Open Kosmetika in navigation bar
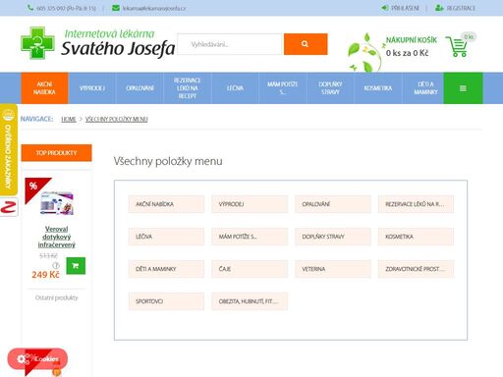 378,88
